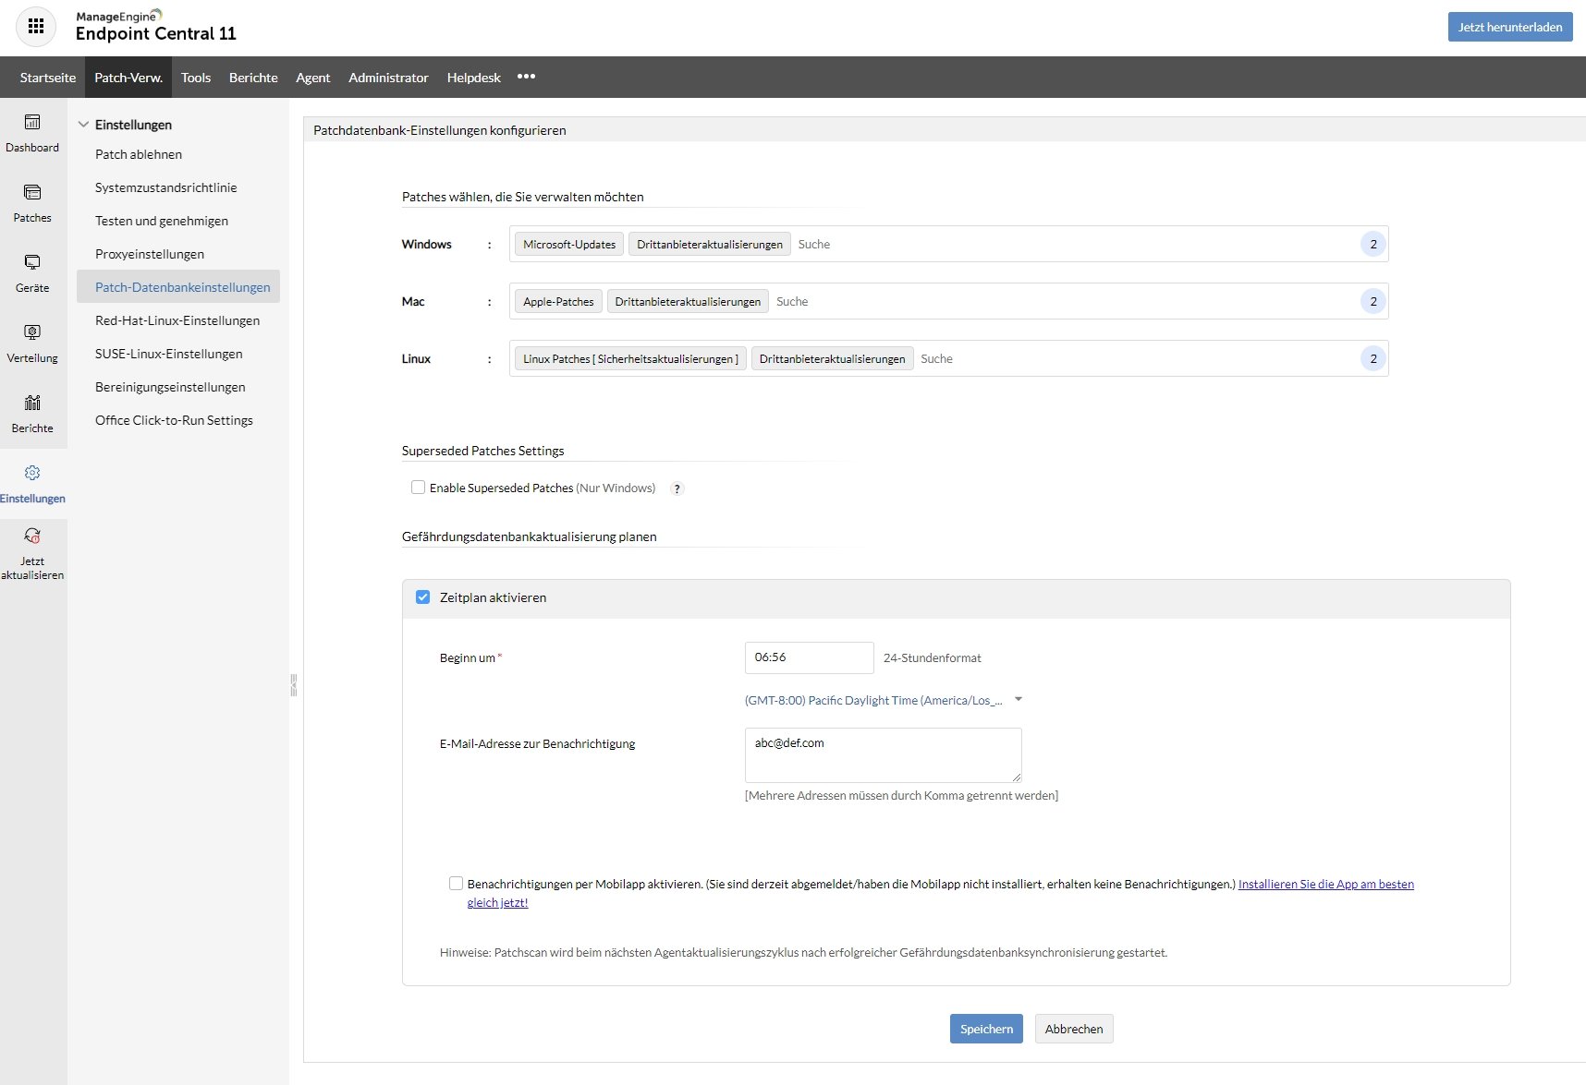Click the help icon beside Superseded Patches
Image resolution: width=1586 pixels, height=1085 pixels.
pyautogui.click(x=677, y=488)
